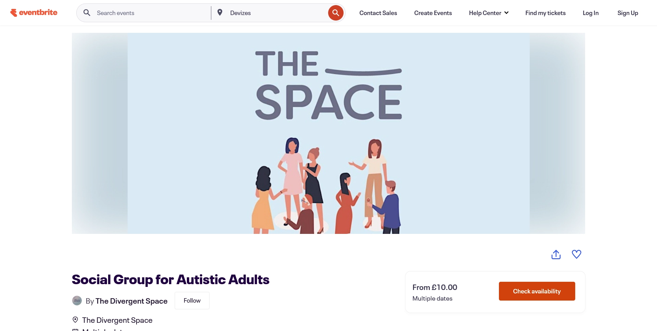Type in the Search events field
Image resolution: width=657 pixels, height=331 pixels.
click(x=151, y=13)
